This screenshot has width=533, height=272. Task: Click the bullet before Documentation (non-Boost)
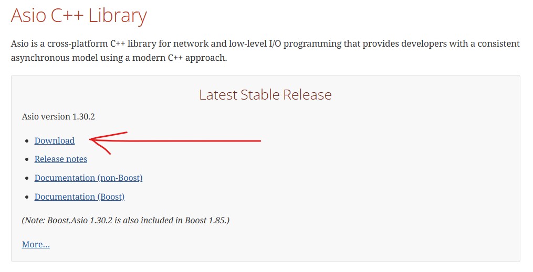click(27, 178)
